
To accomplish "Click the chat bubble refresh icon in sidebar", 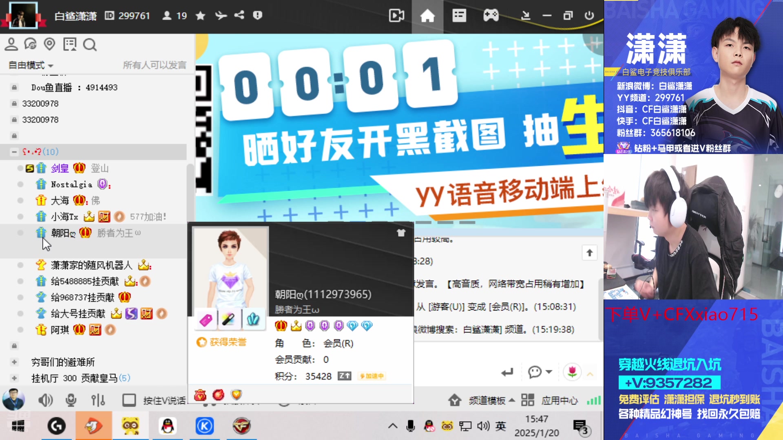I will 30,44.
